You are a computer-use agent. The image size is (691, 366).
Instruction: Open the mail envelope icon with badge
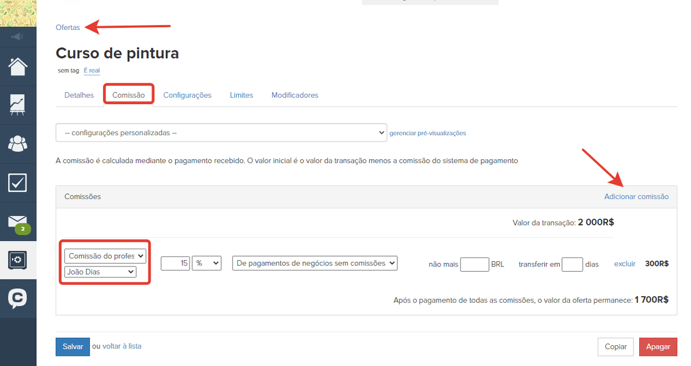[x=18, y=222]
